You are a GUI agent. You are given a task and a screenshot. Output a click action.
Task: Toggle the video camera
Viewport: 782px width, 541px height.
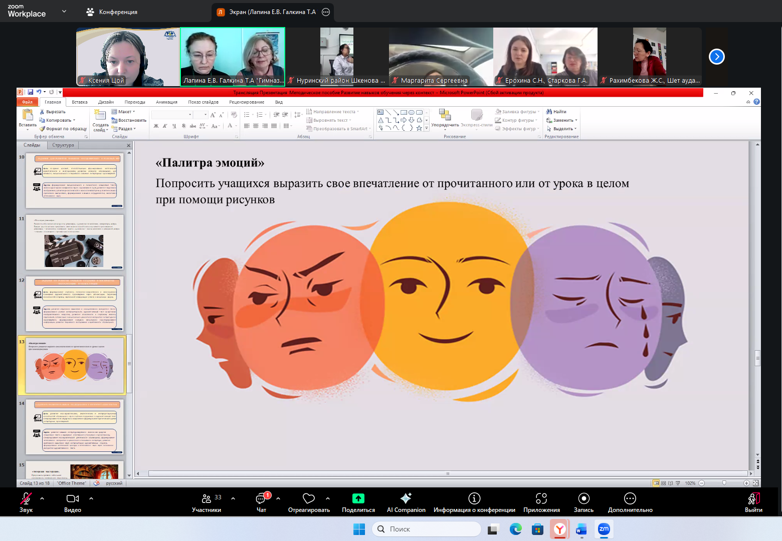click(73, 502)
